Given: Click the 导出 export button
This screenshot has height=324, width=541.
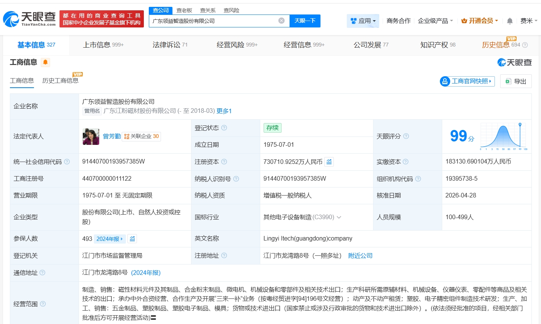Looking at the screenshot, I should (516, 81).
